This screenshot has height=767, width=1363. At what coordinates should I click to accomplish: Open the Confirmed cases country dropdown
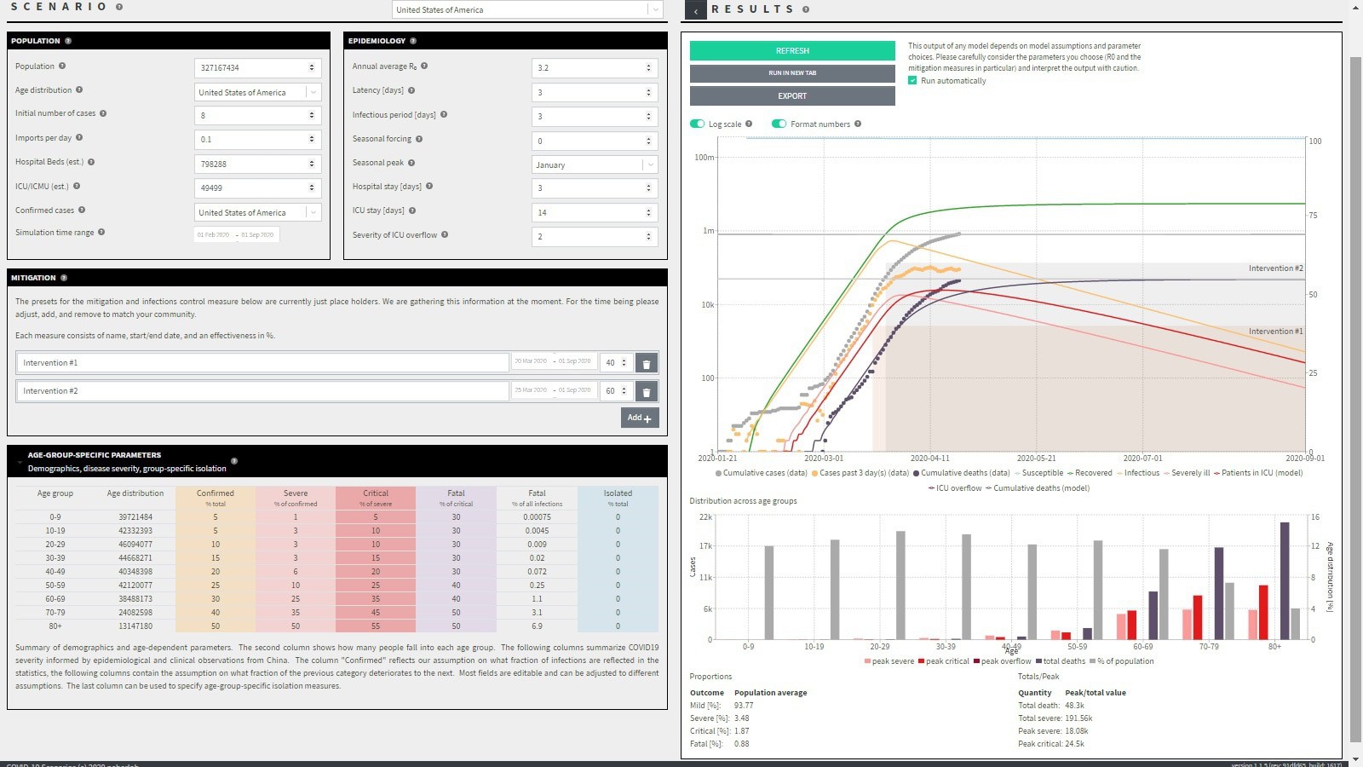click(258, 212)
